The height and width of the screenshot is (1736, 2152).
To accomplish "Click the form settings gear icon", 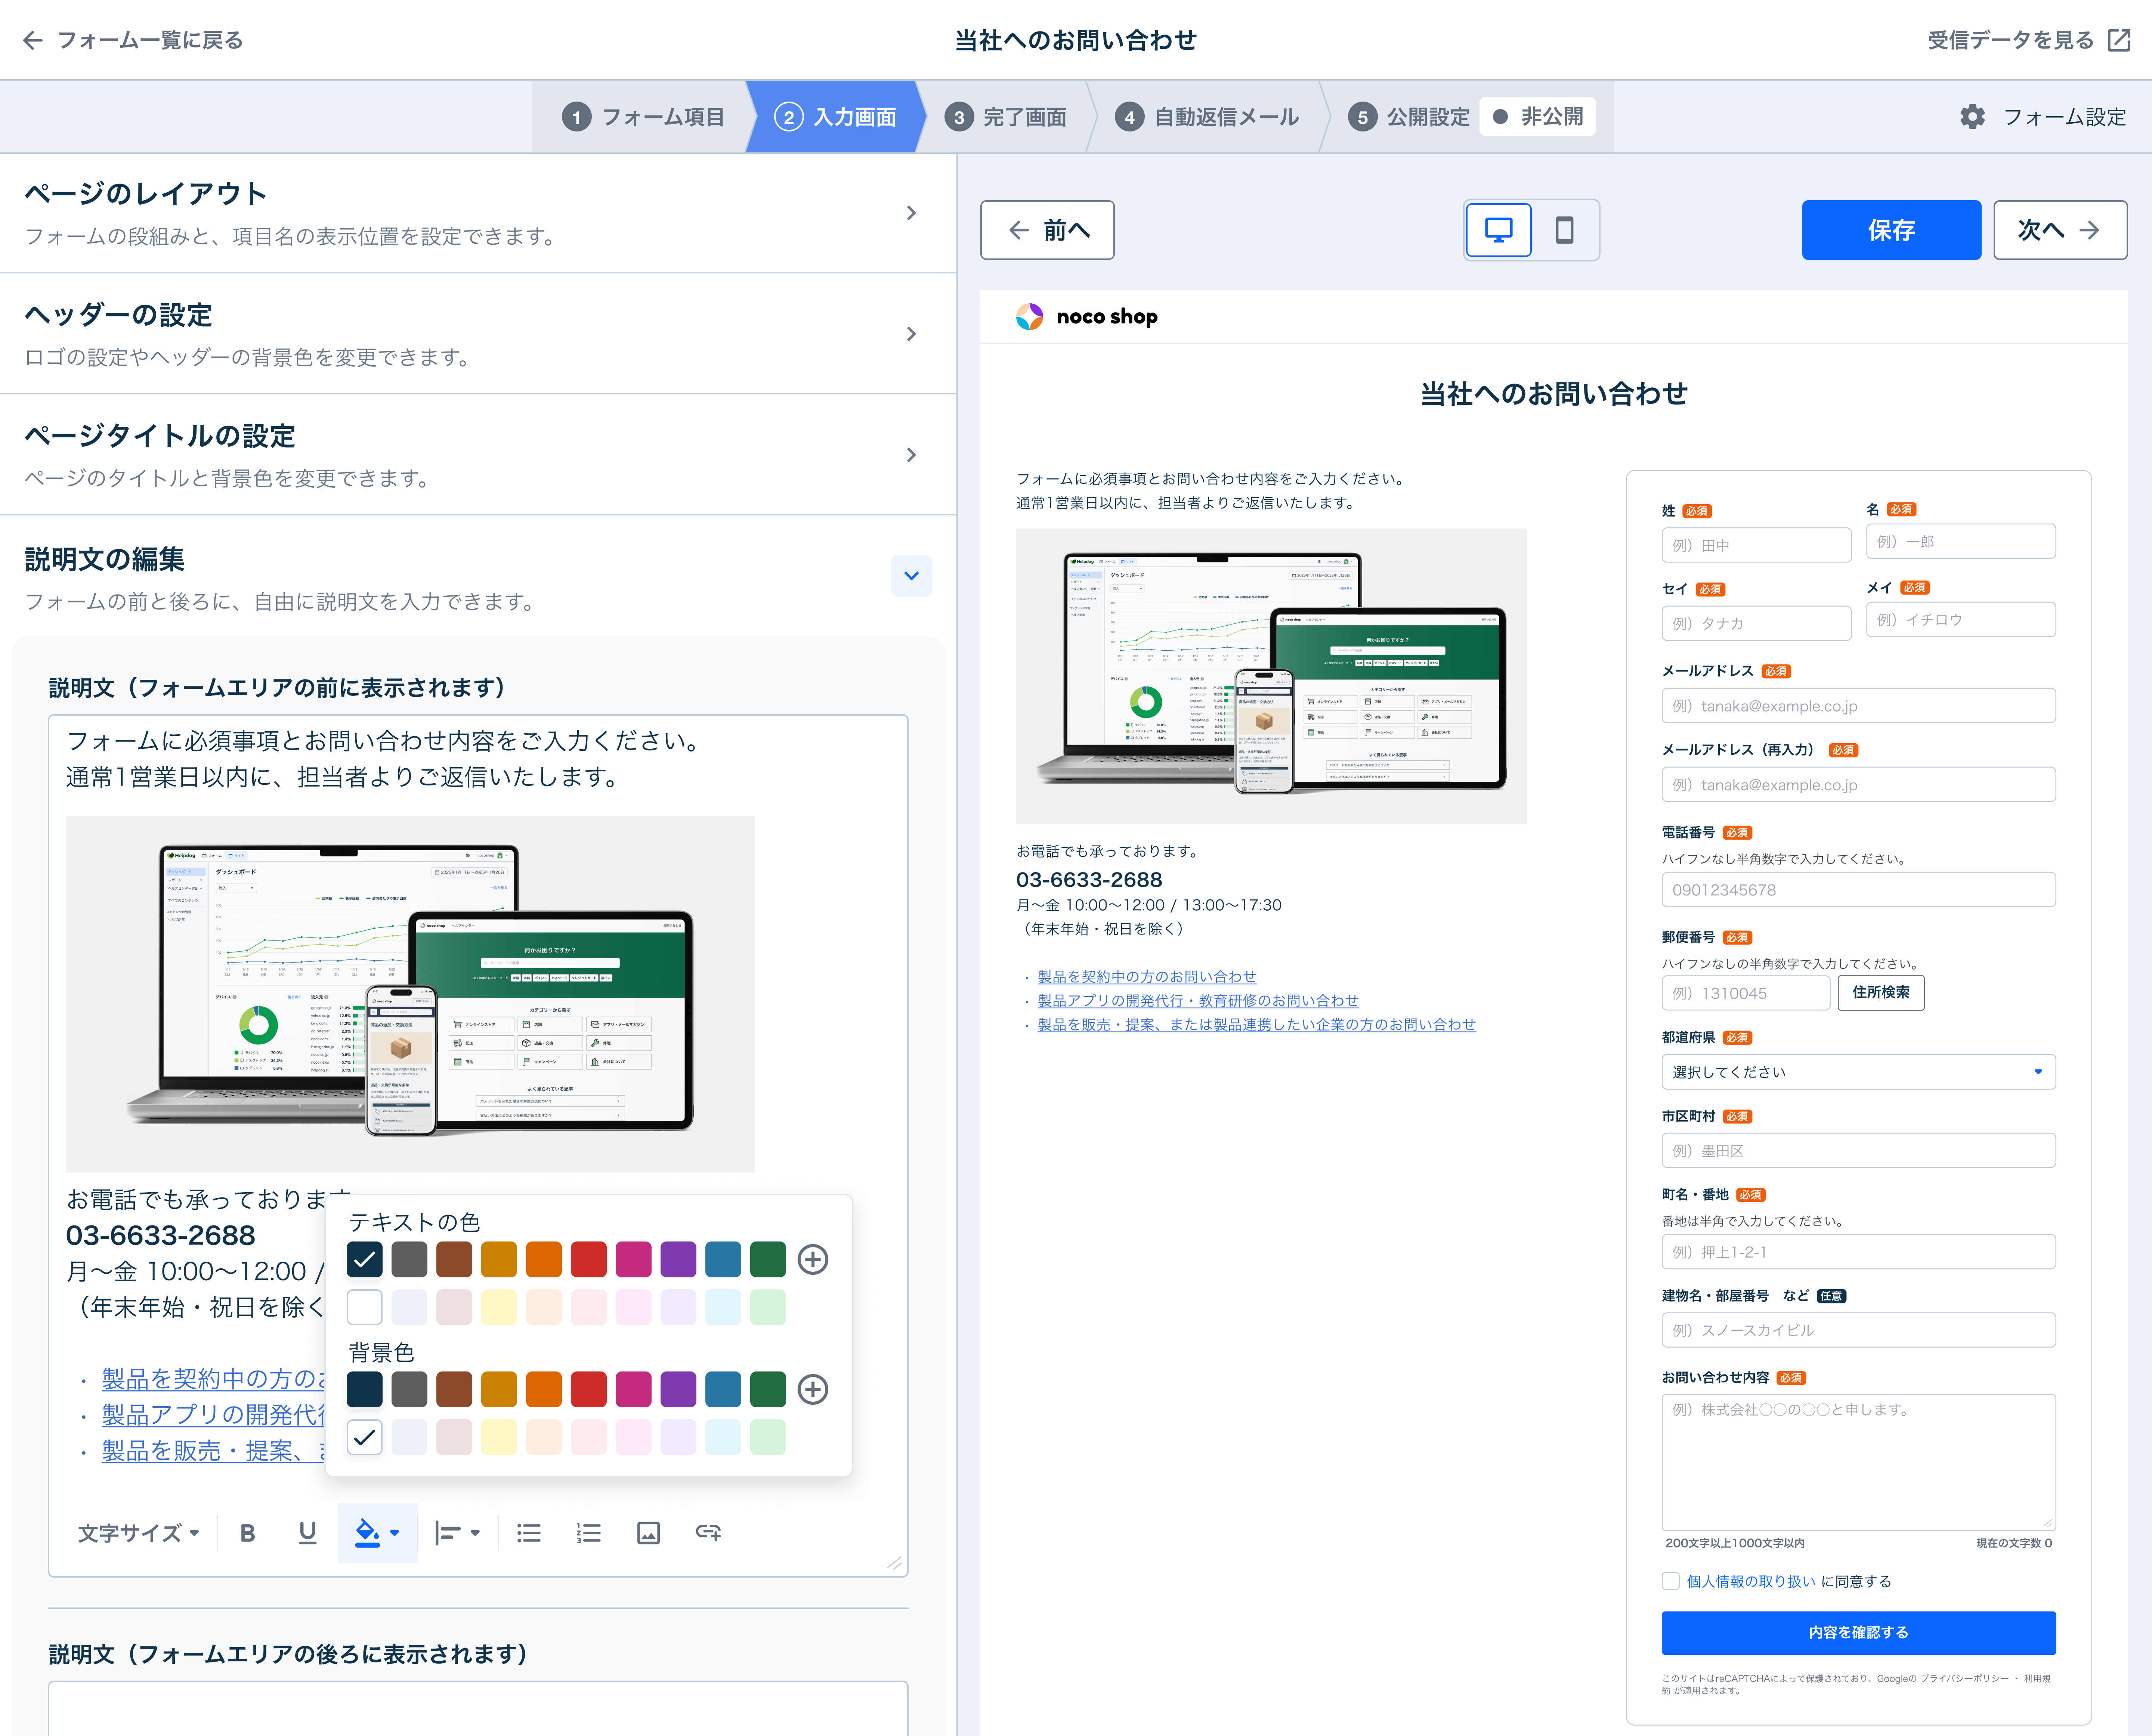I will (x=1972, y=117).
